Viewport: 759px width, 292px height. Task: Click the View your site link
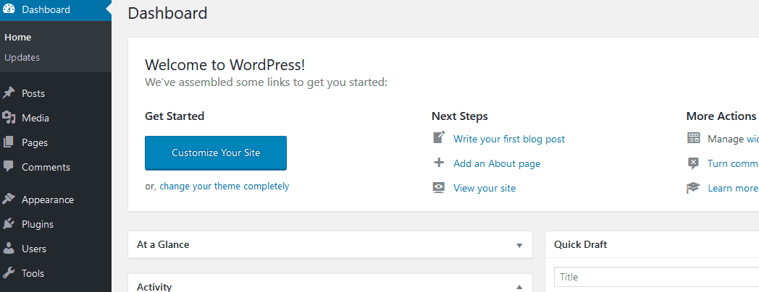485,189
